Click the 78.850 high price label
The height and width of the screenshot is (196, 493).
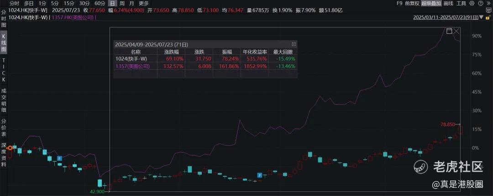coord(448,124)
